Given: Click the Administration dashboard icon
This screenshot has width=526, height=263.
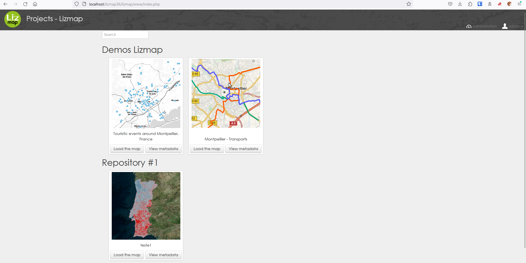Looking at the screenshot, I should tap(469, 26).
